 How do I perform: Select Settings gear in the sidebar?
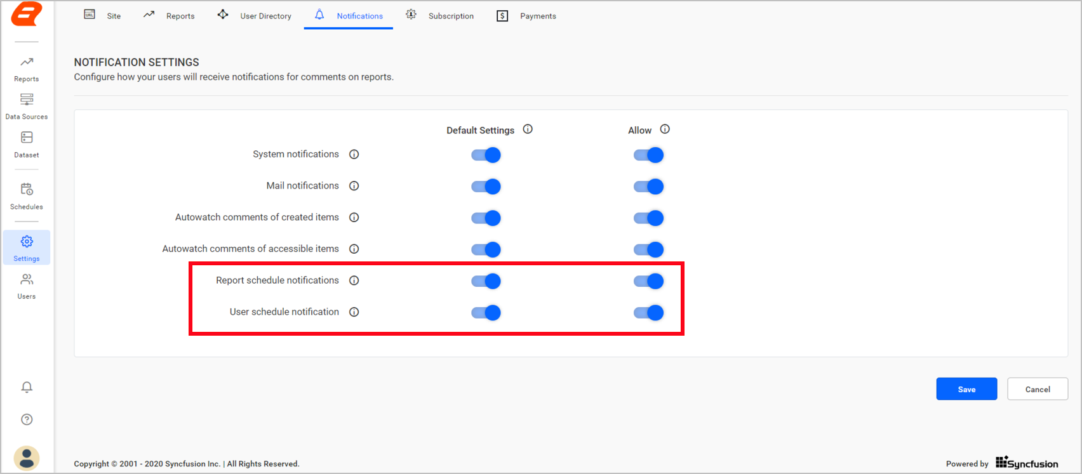pyautogui.click(x=27, y=247)
